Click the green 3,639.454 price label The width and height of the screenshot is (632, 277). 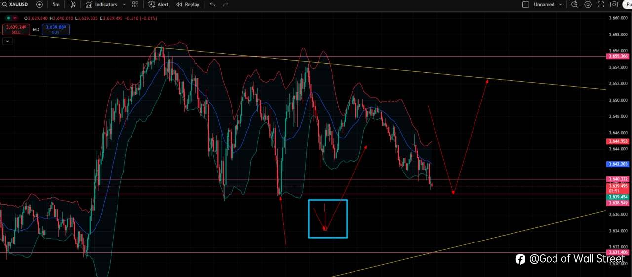tap(618, 197)
